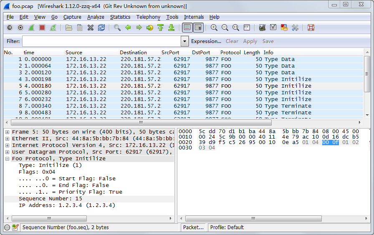Zoom in on packet text
This screenshot has width=374, height=235.
tap(214, 28)
